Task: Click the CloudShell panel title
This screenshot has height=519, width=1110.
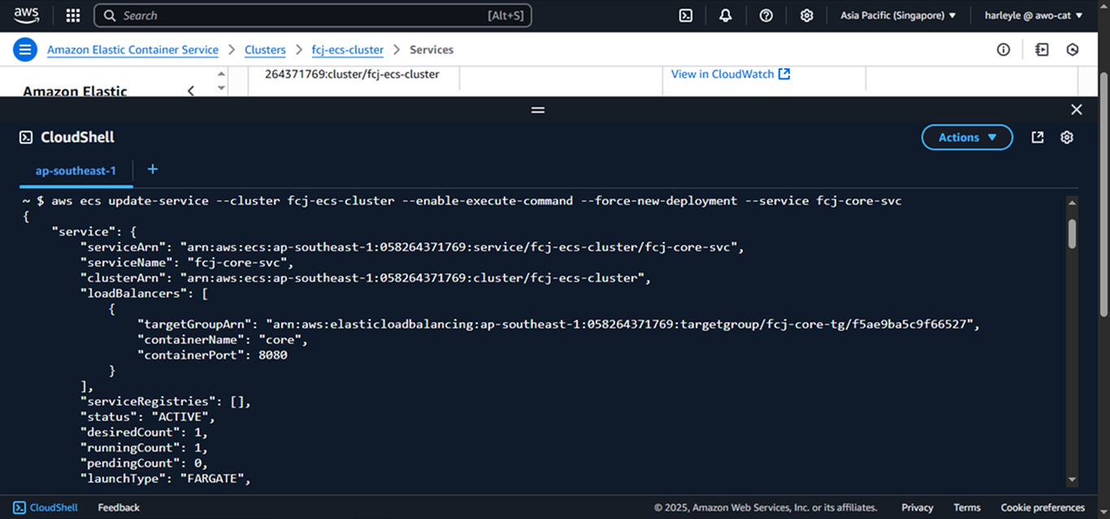Action: (x=77, y=137)
